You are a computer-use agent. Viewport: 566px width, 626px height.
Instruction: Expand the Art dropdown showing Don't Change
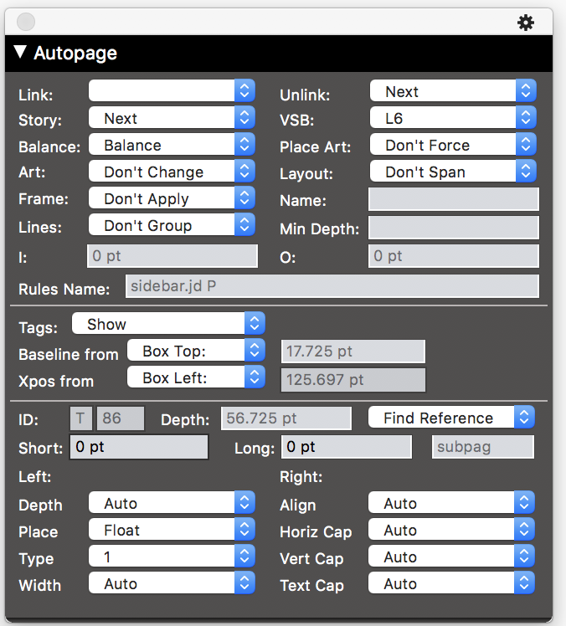[172, 172]
